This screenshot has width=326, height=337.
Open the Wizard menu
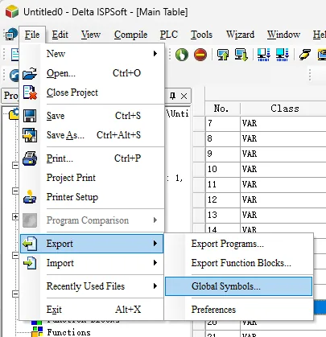click(240, 35)
